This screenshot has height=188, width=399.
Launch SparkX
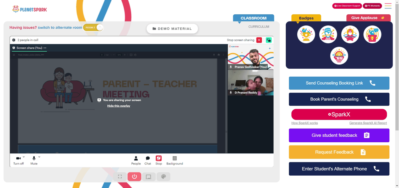339,114
